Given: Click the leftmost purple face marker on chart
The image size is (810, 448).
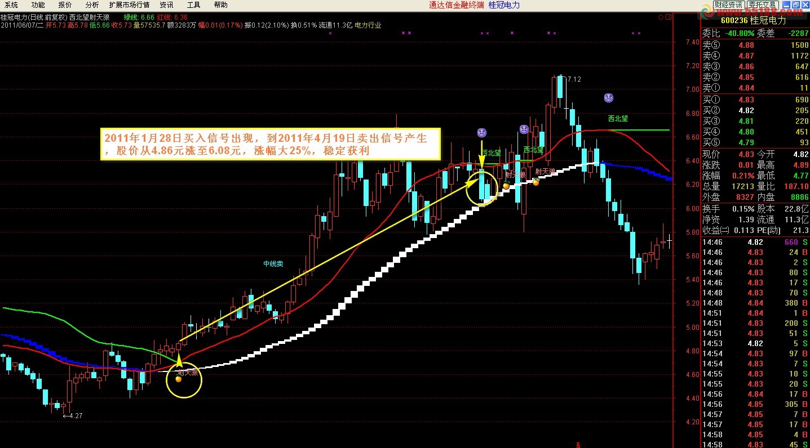Looking at the screenshot, I should coord(482,133).
